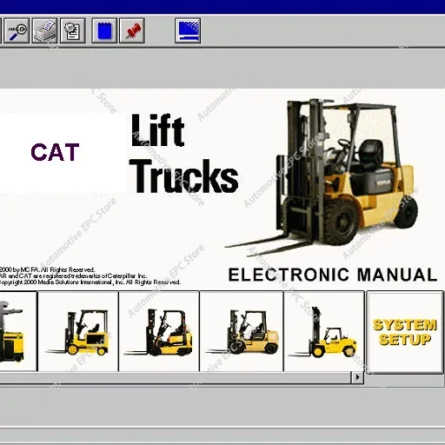Viewport: 445px width, 445px height.
Task: Click the blue window display icon
Action: 188,30
